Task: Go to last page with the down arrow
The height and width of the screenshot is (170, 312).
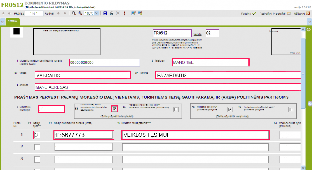Action: pos(65,13)
